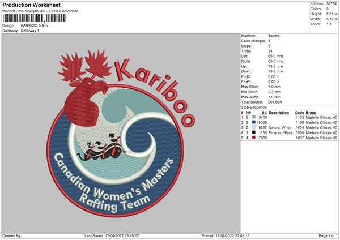The image size is (340, 240).
Task: Click thread code "1037"
Action: 300,138
